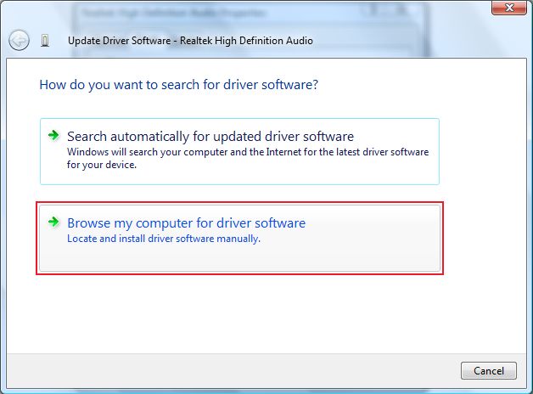Cancel the driver update wizard
This screenshot has height=394, width=533.
point(489,370)
